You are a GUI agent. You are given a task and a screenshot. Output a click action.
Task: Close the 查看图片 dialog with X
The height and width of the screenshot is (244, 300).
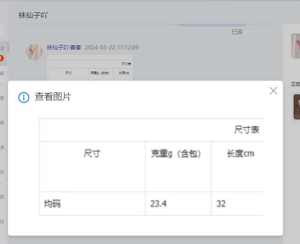(x=273, y=91)
